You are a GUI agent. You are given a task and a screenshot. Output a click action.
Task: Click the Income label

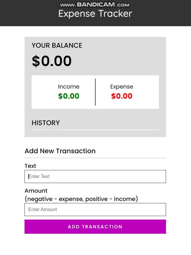coord(69,86)
